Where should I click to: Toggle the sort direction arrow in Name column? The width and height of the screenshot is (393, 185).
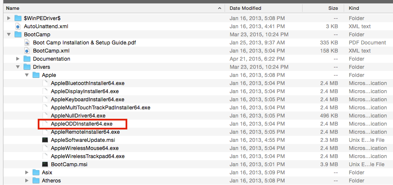point(219,8)
